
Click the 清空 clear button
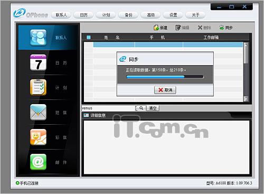click(x=153, y=108)
